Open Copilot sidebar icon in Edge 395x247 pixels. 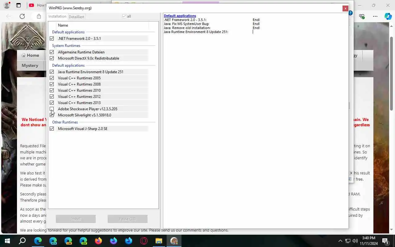[x=388, y=16]
